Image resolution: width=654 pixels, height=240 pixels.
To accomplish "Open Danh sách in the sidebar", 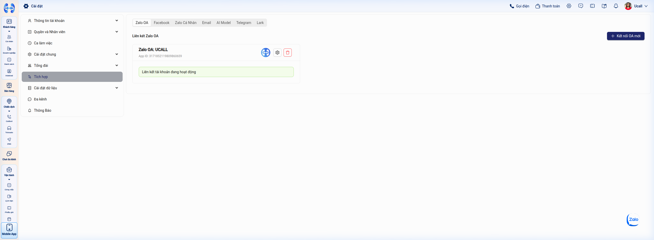I will pyautogui.click(x=9, y=61).
